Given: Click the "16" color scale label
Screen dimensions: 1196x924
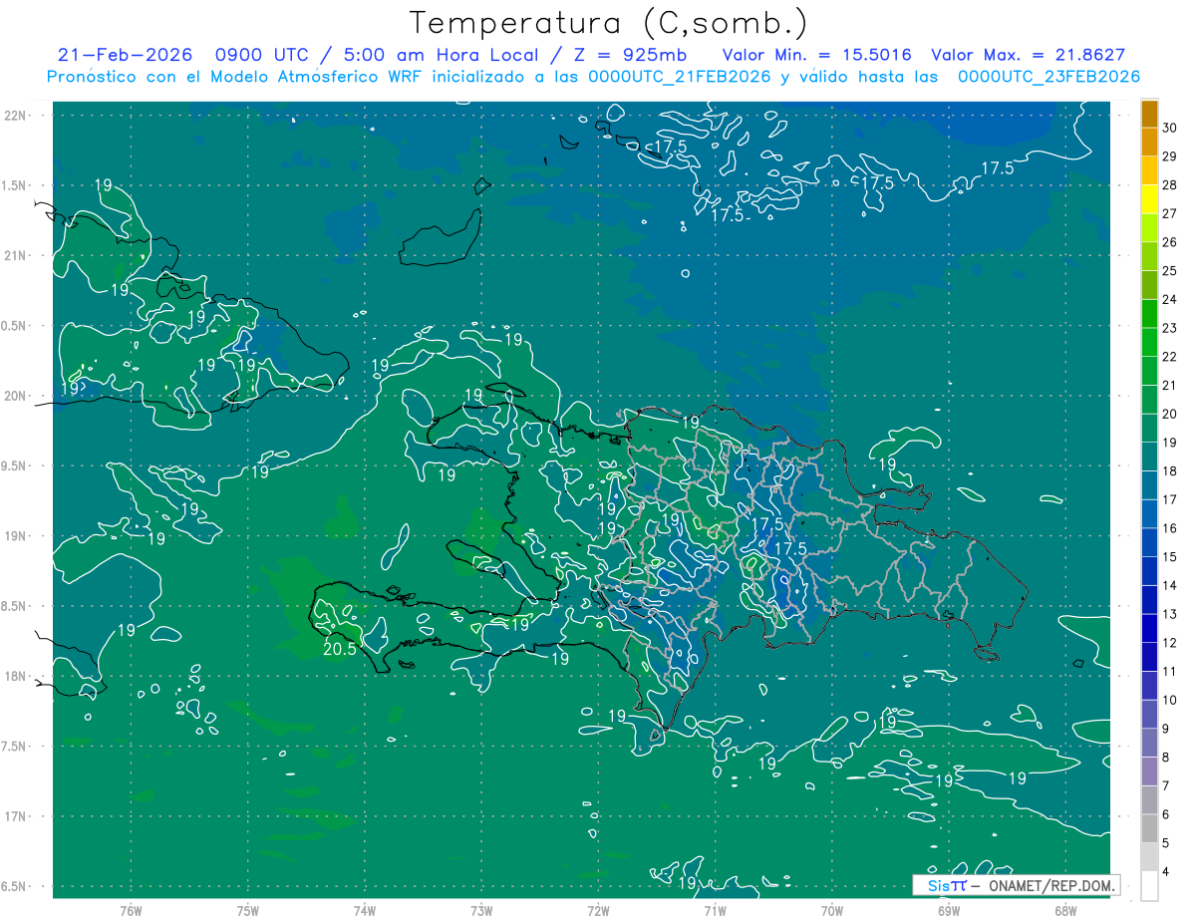Looking at the screenshot, I should click(x=1170, y=528).
